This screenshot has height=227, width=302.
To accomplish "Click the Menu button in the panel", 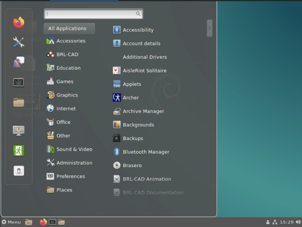I will [11, 222].
